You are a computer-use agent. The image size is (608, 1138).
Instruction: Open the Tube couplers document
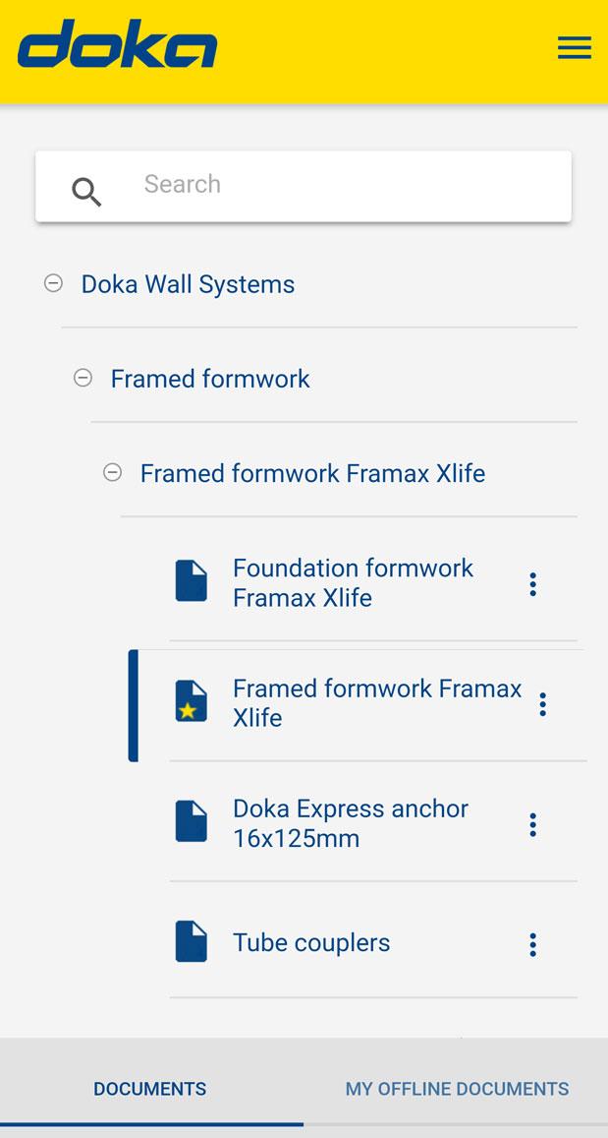tap(311, 942)
